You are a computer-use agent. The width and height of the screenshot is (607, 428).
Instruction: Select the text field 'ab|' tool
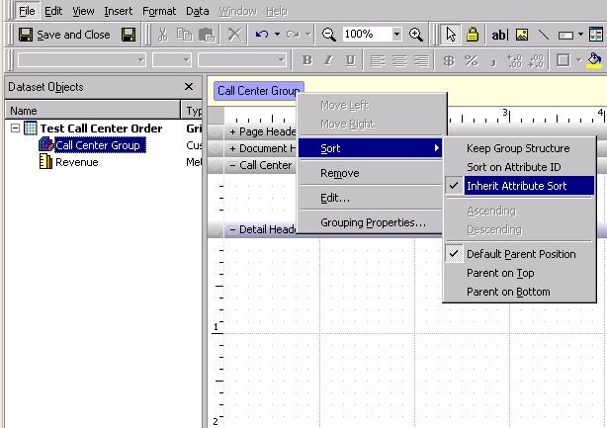499,35
